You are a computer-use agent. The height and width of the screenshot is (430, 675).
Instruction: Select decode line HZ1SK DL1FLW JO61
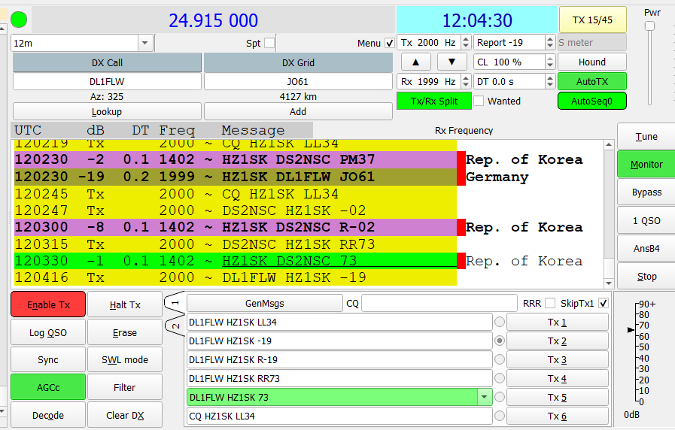tap(236, 177)
